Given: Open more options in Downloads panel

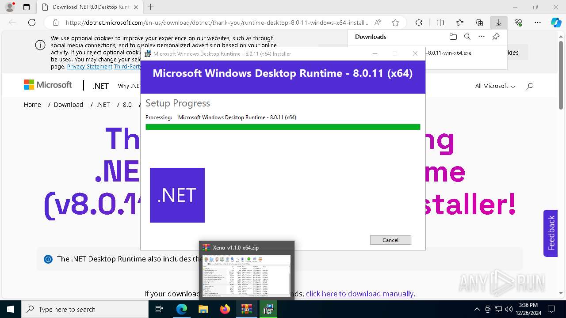Looking at the screenshot, I should click(x=482, y=37).
